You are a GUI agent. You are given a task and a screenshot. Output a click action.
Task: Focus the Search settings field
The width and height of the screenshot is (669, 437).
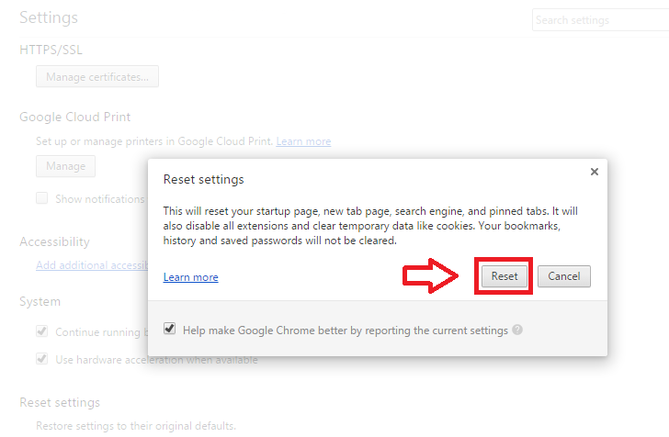click(x=597, y=20)
